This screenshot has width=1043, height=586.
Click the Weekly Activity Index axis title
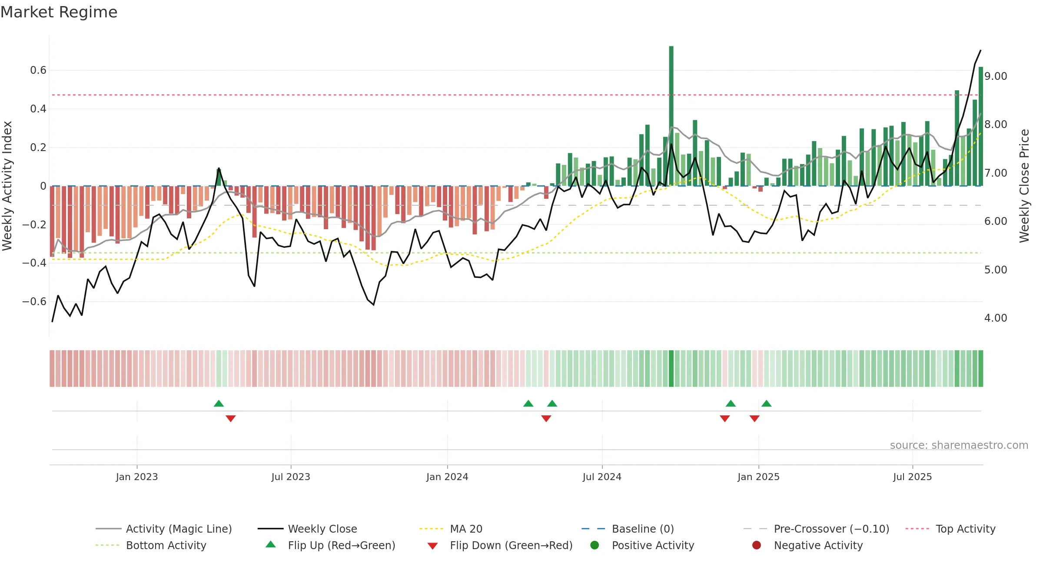7,186
